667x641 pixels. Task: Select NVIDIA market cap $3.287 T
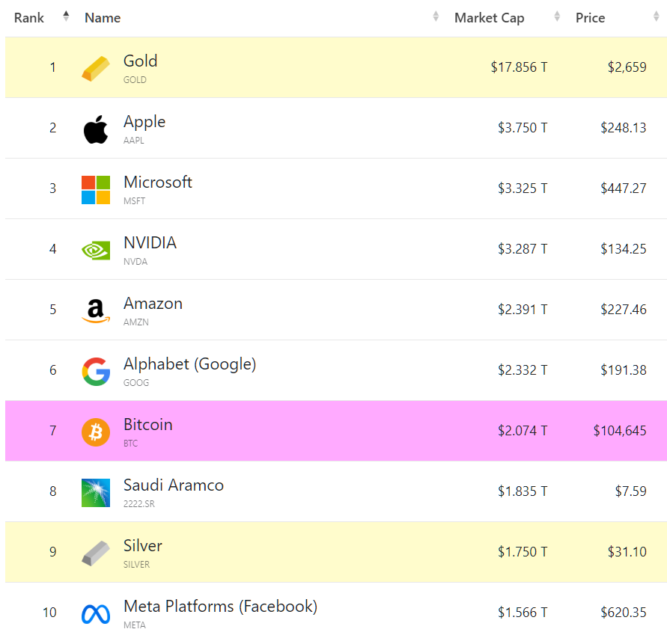coord(523,249)
